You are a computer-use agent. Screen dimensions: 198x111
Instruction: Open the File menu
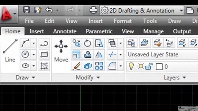click(29, 21)
